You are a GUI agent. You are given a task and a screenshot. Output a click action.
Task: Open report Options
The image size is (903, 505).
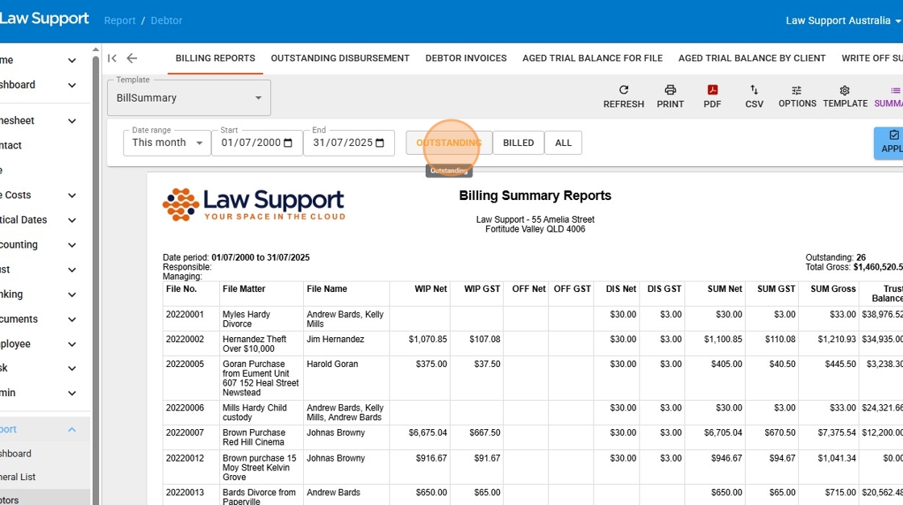tap(797, 96)
